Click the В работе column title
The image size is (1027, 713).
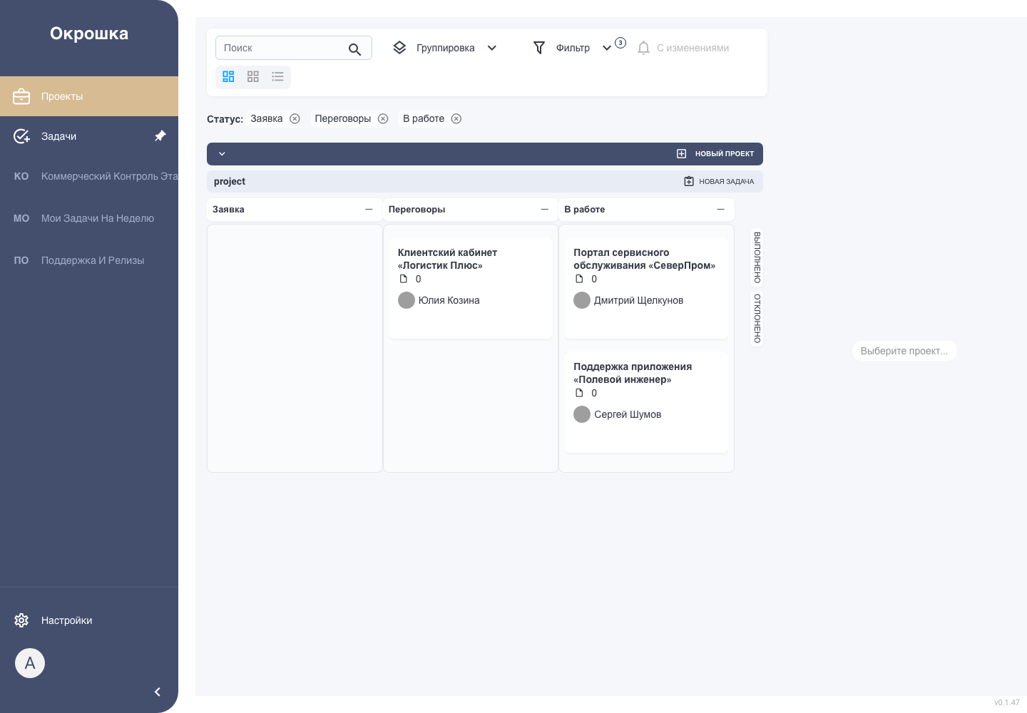[585, 210]
